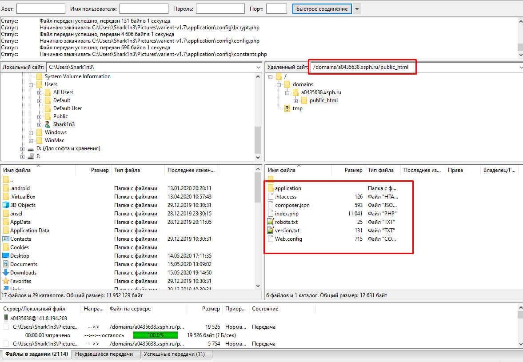
Task: Select the D: drive icon
Action: (31, 148)
